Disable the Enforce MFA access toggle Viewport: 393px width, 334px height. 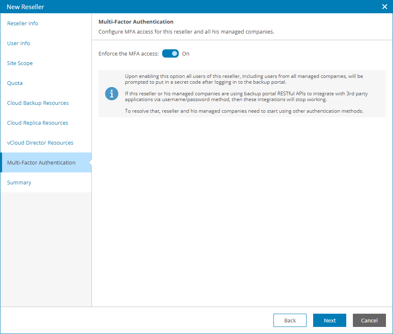170,53
